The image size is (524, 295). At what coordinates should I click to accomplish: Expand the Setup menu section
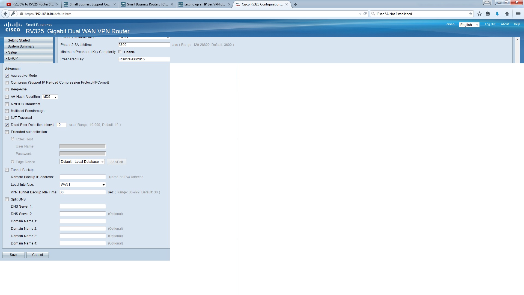29,52
